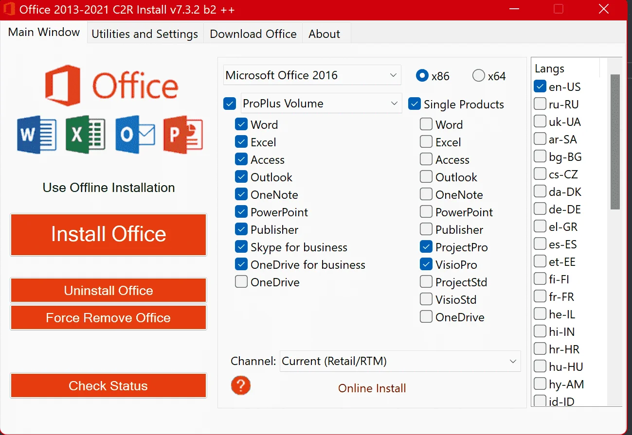The height and width of the screenshot is (435, 632).
Task: Check the fr-FR language
Action: (540, 296)
